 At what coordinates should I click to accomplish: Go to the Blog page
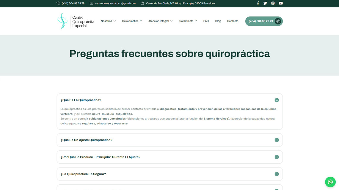(x=218, y=21)
